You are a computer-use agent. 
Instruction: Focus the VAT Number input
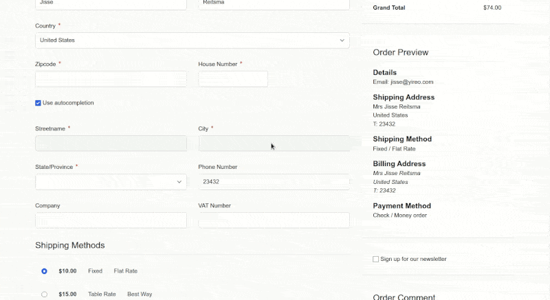[x=274, y=220]
